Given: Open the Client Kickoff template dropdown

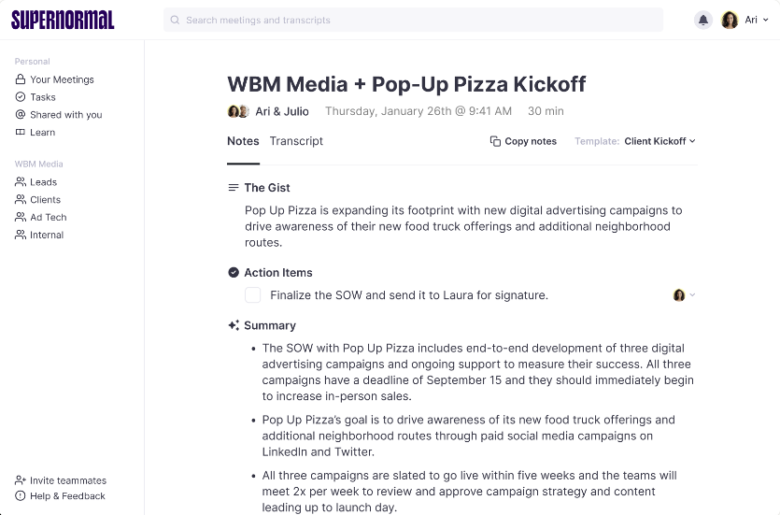Looking at the screenshot, I should 659,141.
